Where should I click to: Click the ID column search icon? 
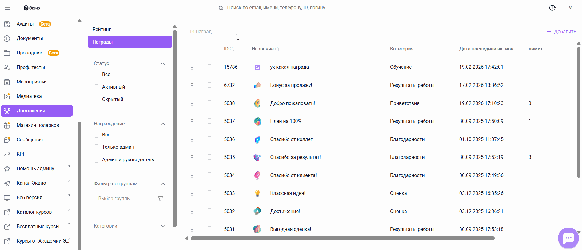[x=232, y=49]
